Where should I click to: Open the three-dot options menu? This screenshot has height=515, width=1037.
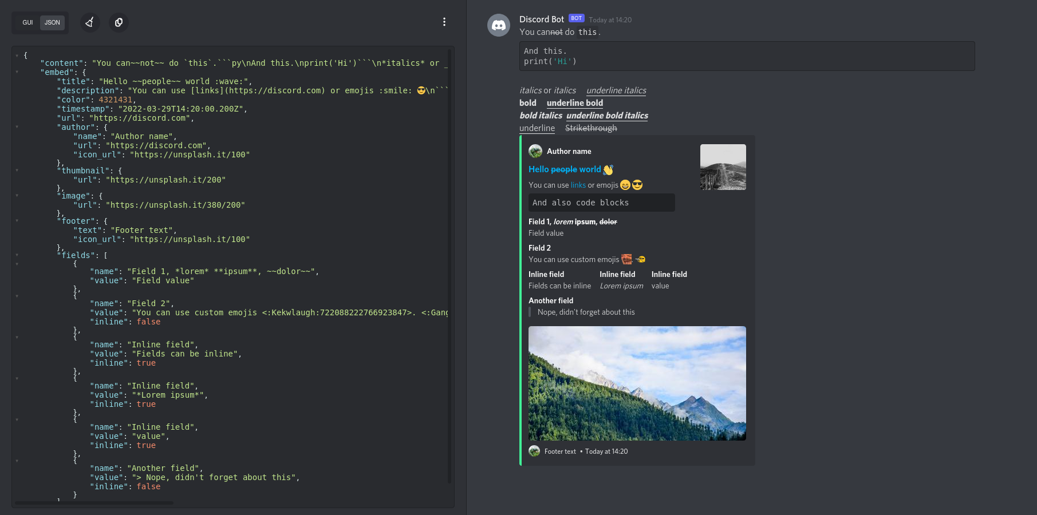pos(444,22)
